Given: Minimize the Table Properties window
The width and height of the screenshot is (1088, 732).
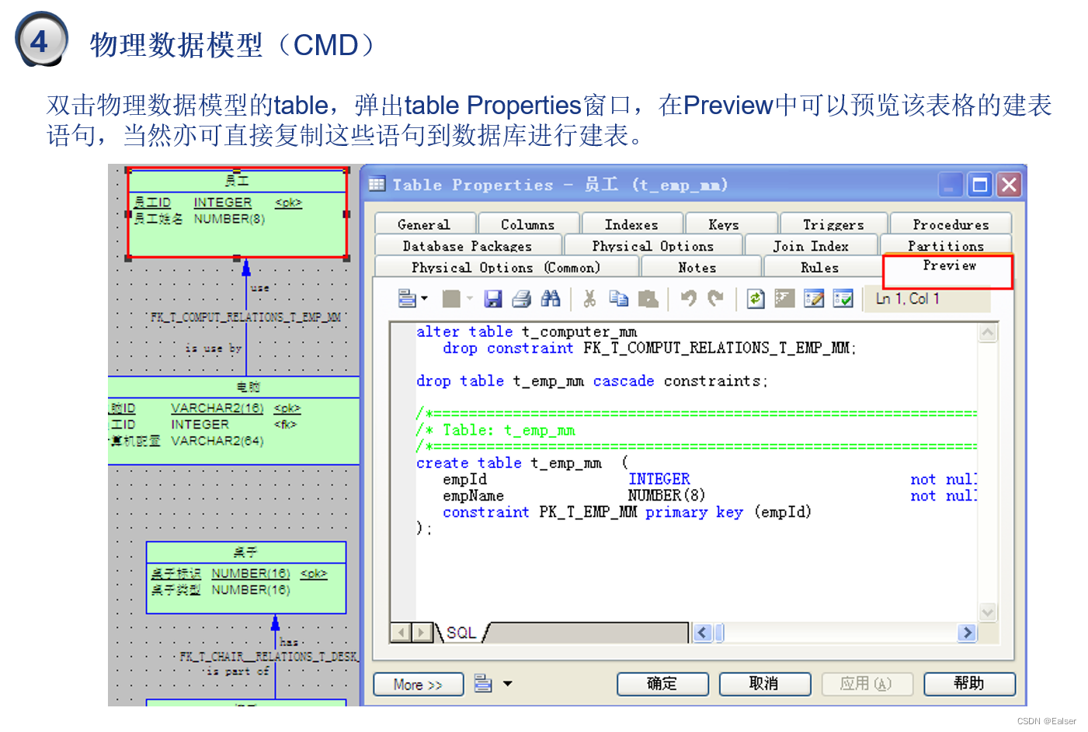Looking at the screenshot, I should click(950, 185).
